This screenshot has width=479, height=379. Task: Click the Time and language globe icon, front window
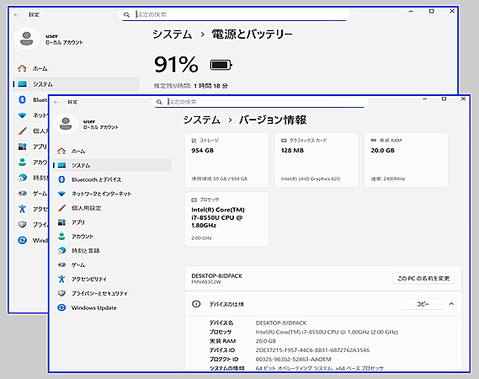pos(61,251)
